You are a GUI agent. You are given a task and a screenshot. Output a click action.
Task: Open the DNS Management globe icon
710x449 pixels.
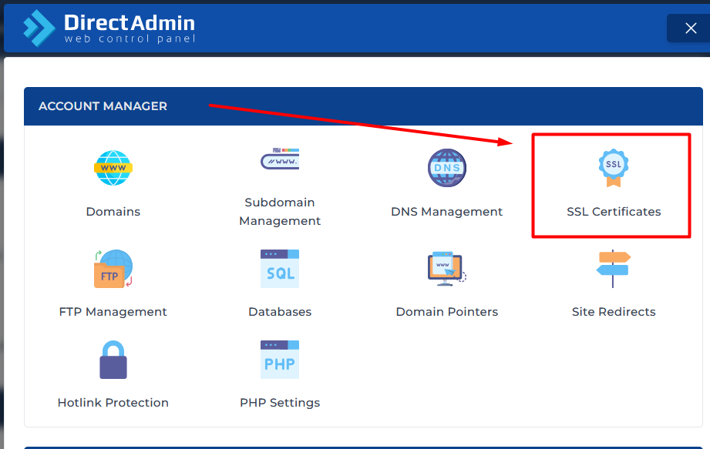[447, 168]
